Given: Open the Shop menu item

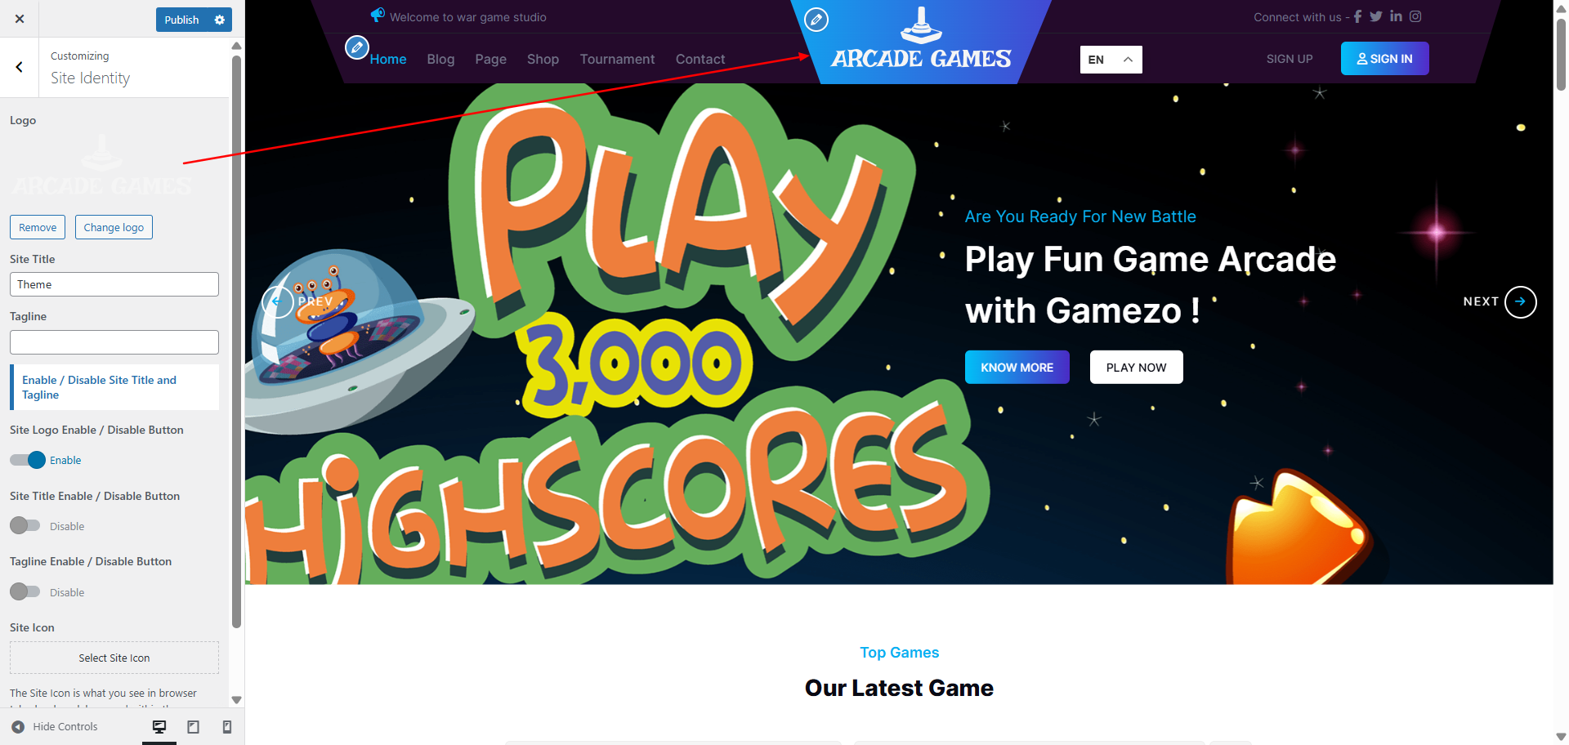Looking at the screenshot, I should click(543, 59).
